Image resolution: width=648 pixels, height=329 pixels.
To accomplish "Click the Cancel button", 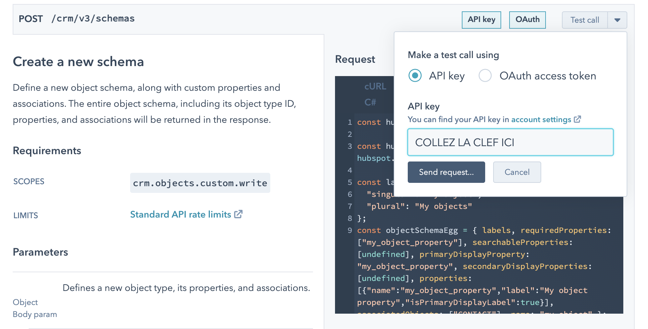I will pos(517,172).
